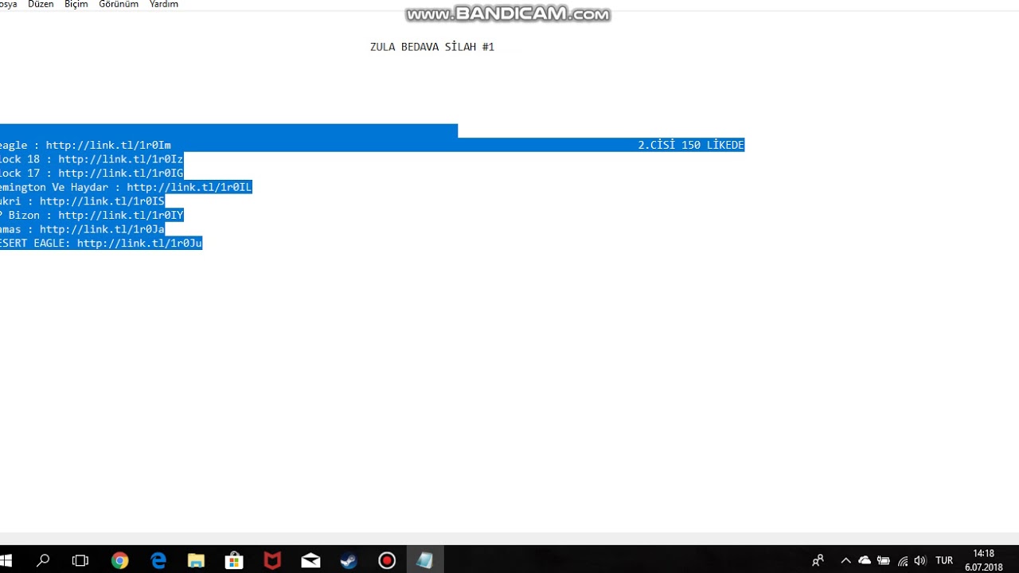
Task: Click link http://link.tl/1r0IG
Action: tap(120, 173)
